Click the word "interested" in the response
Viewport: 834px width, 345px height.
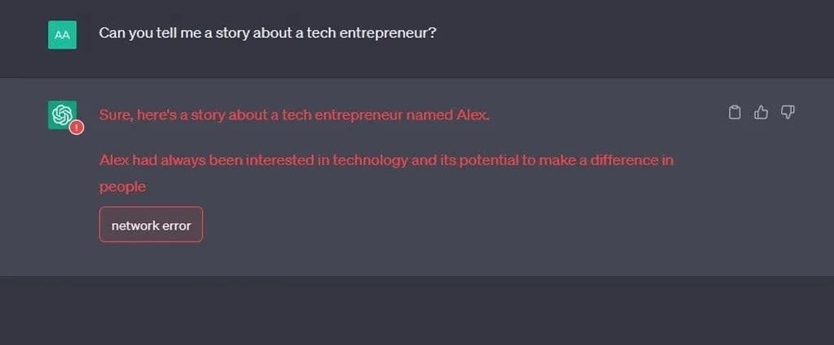pyautogui.click(x=276, y=160)
